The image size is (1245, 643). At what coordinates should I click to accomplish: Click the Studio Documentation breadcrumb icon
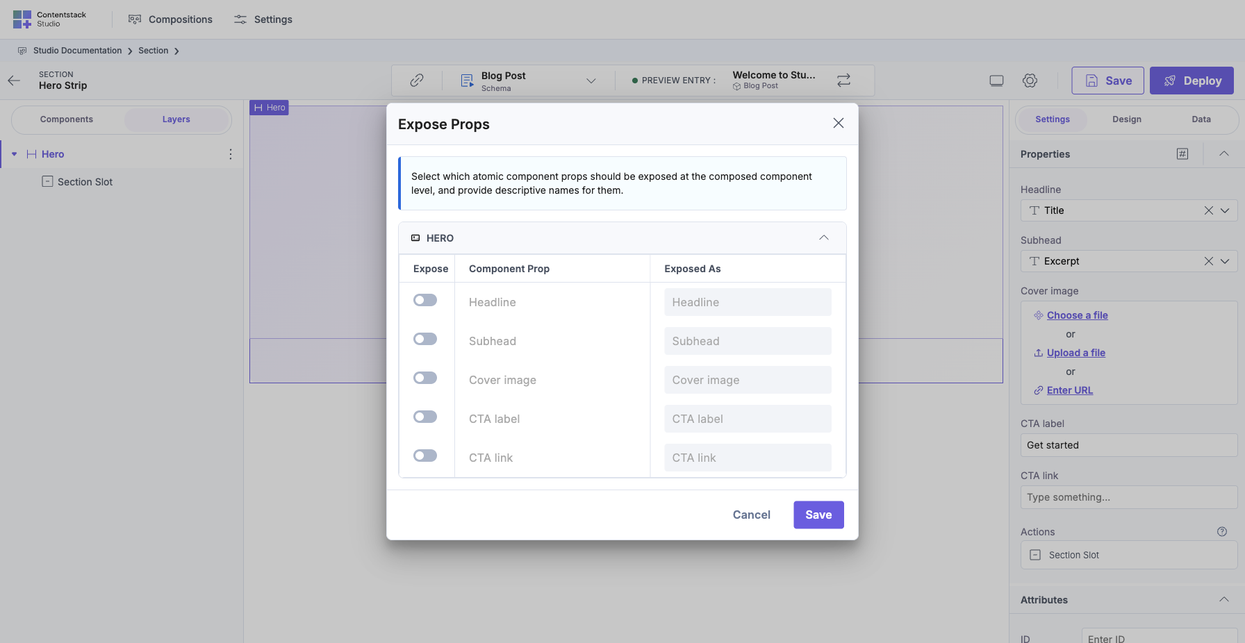coord(22,51)
